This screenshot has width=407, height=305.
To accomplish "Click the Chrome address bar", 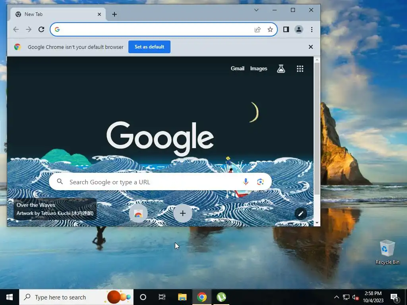I will [163, 29].
